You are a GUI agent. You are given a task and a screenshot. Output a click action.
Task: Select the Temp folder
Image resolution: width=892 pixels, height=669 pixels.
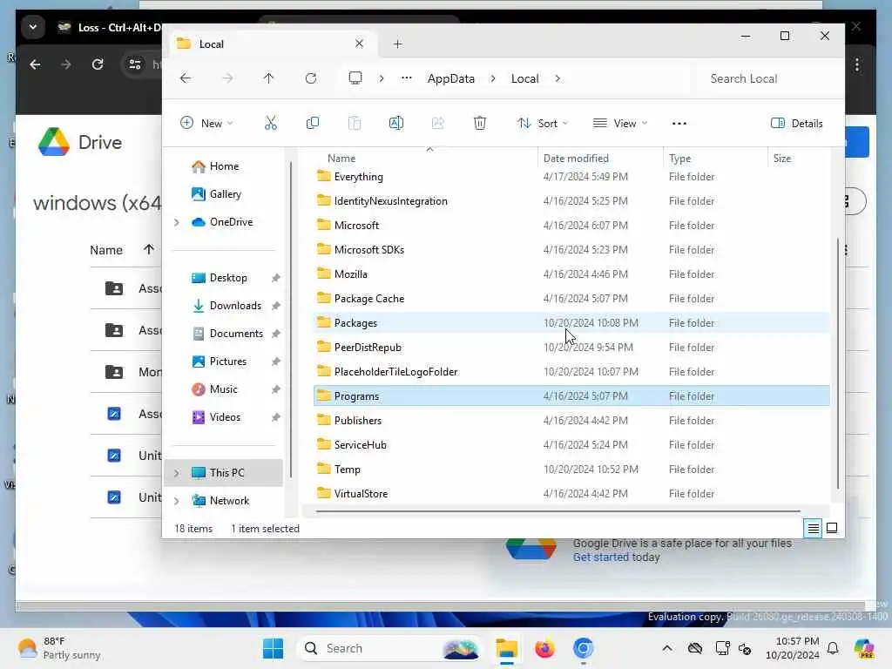571,470
